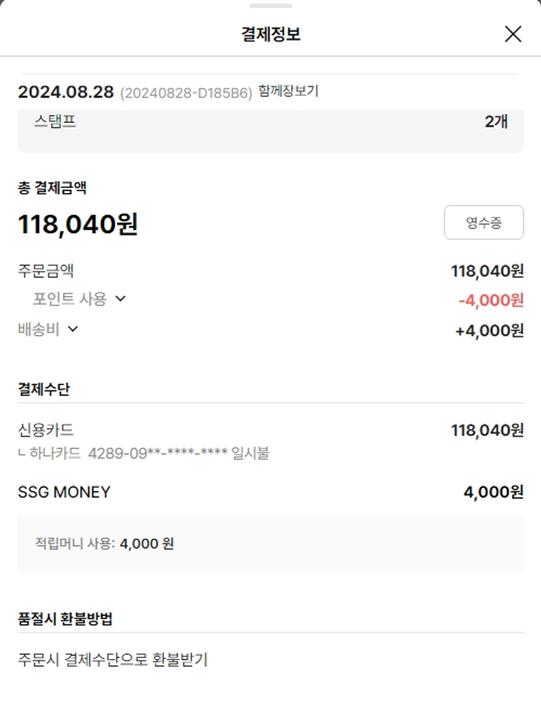Click the 포인트 사용 label
The height and width of the screenshot is (702, 541).
(69, 299)
